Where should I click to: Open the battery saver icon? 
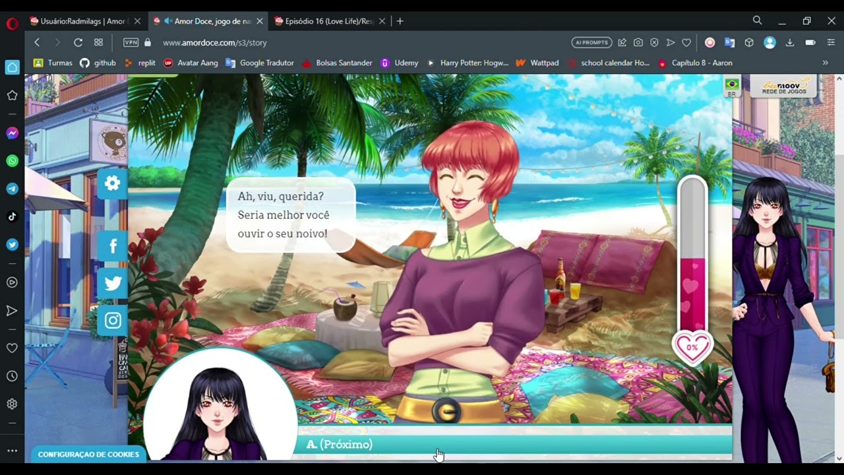pyautogui.click(x=810, y=42)
